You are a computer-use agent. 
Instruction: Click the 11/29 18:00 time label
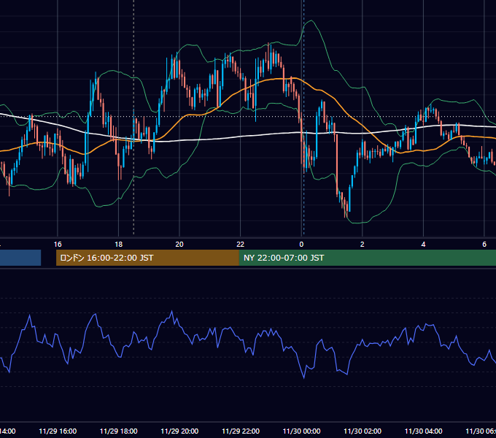click(x=119, y=431)
